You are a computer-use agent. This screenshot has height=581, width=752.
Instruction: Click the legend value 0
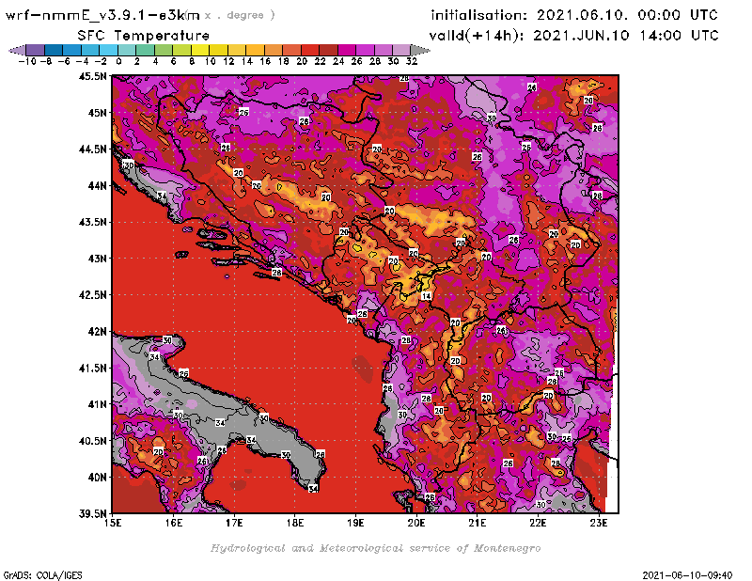pos(118,61)
